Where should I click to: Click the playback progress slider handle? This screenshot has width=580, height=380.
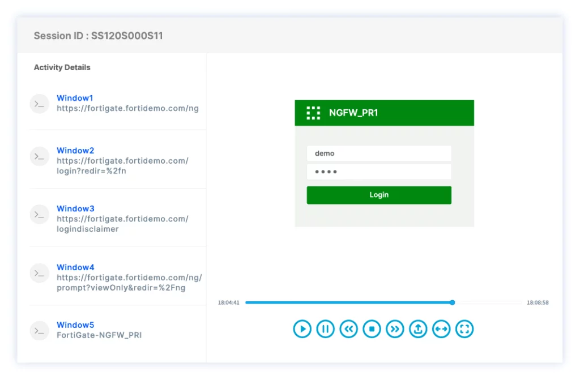click(x=452, y=302)
